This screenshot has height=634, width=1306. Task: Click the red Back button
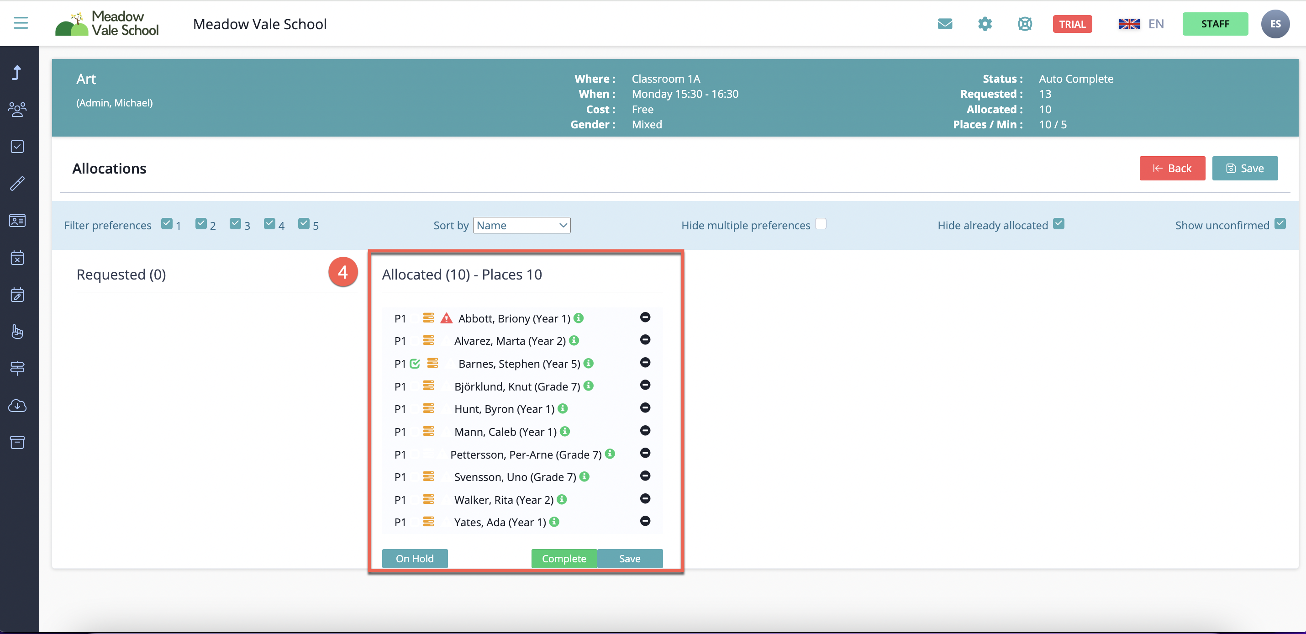(x=1172, y=169)
